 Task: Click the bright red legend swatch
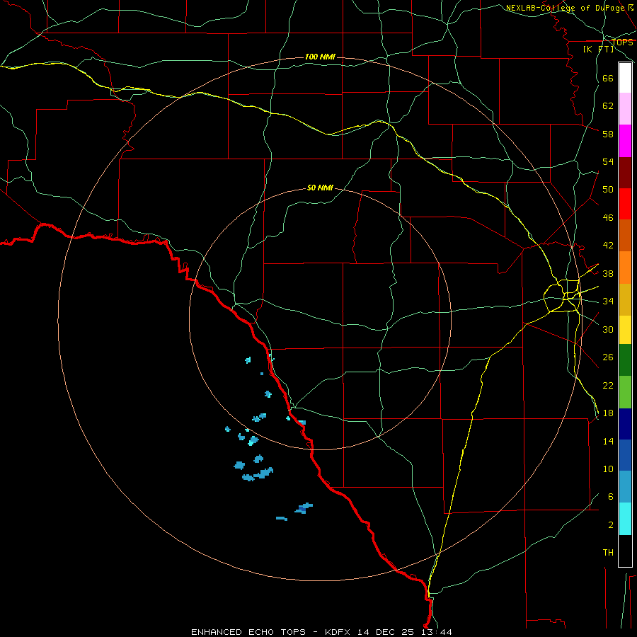pyautogui.click(x=625, y=204)
